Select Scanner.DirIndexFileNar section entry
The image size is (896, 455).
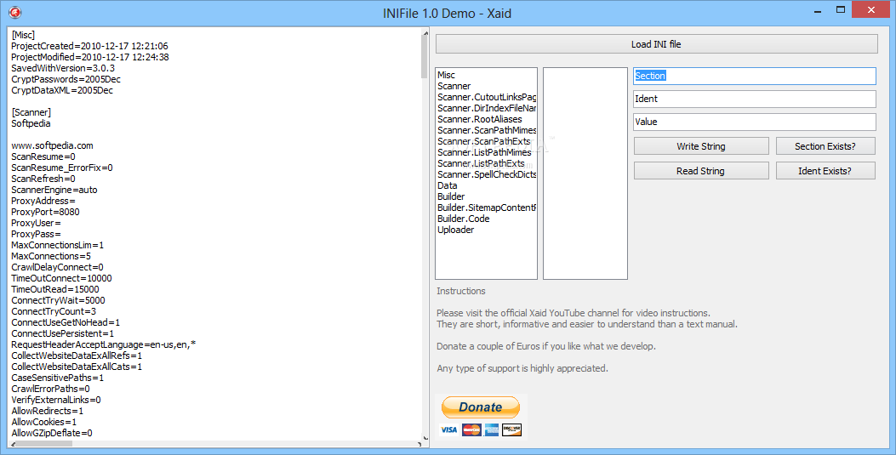[x=487, y=108]
